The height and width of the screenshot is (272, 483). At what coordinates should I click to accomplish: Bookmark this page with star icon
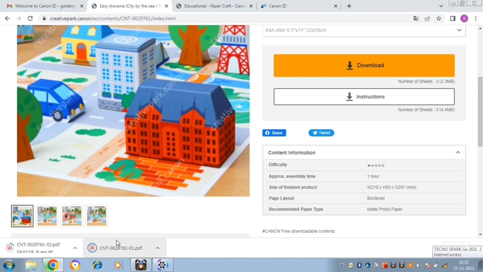(438, 19)
